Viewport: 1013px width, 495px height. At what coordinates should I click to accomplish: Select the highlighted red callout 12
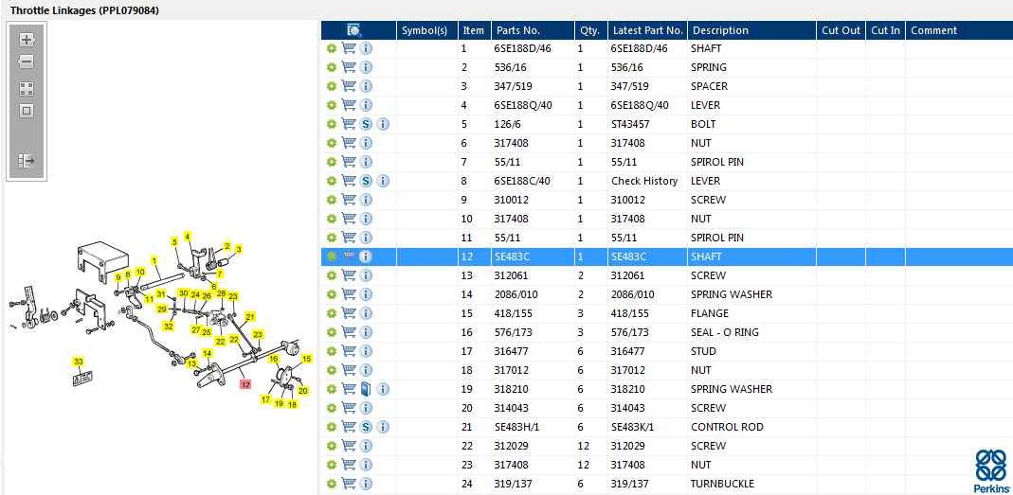tap(244, 384)
